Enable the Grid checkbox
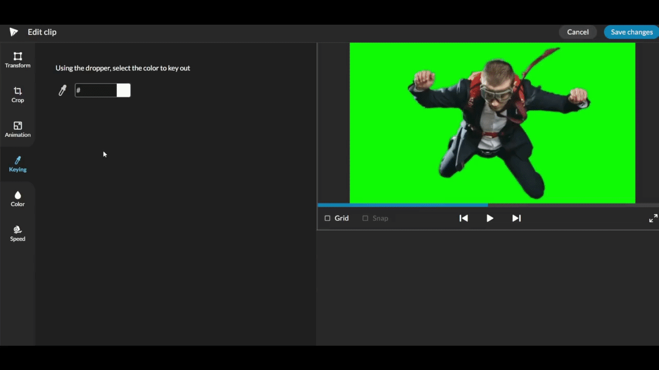 [327, 218]
